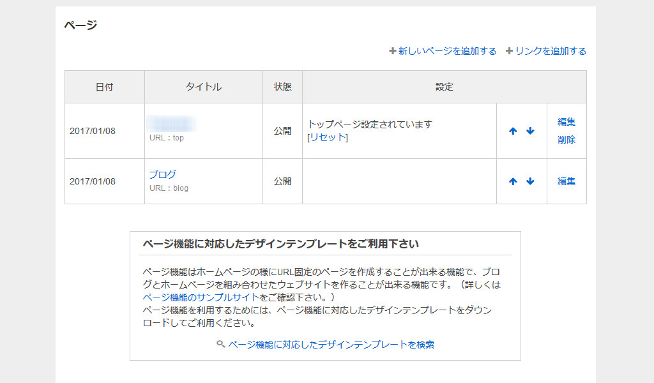Screen dimensions: 654x383
Task: Click the plus icon for リンクを追加する
Action: pyautogui.click(x=509, y=51)
